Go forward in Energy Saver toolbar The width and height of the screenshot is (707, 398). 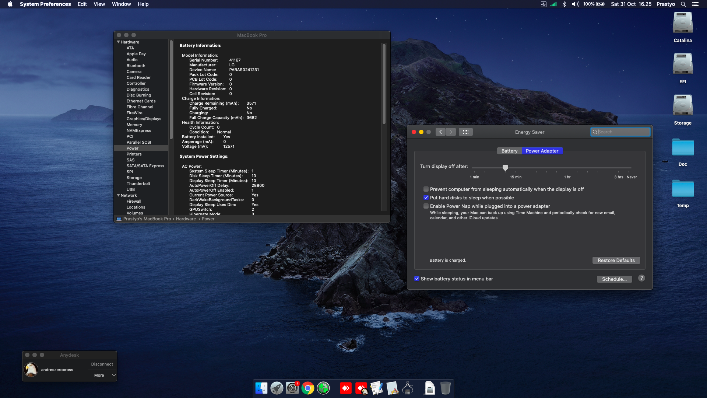tap(451, 132)
